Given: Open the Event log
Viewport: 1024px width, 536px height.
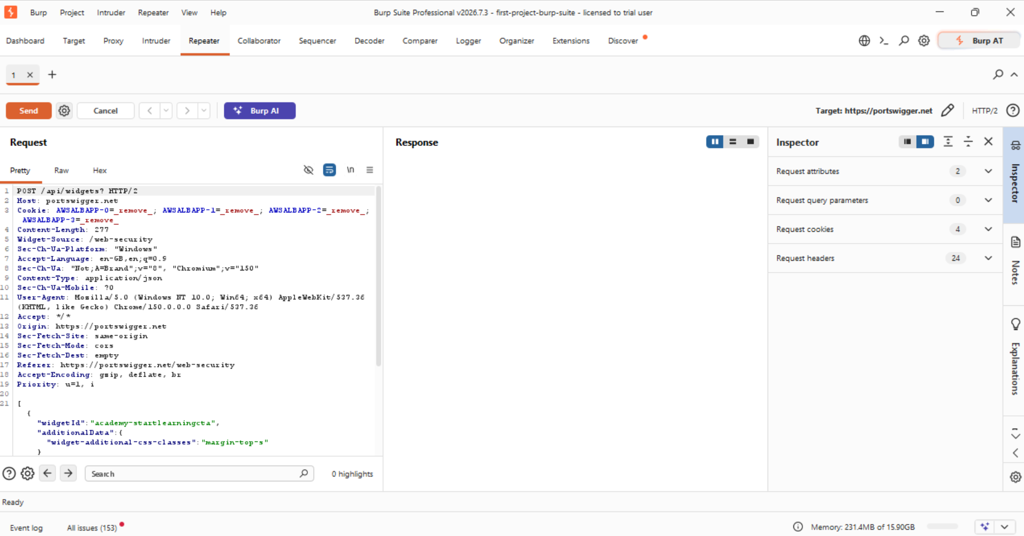Looking at the screenshot, I should (26, 527).
